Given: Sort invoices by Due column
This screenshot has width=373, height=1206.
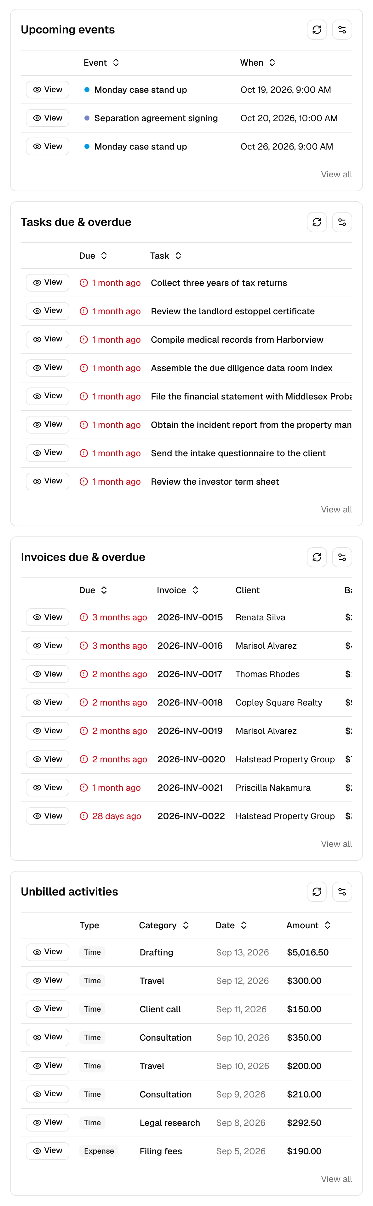Looking at the screenshot, I should coord(93,590).
